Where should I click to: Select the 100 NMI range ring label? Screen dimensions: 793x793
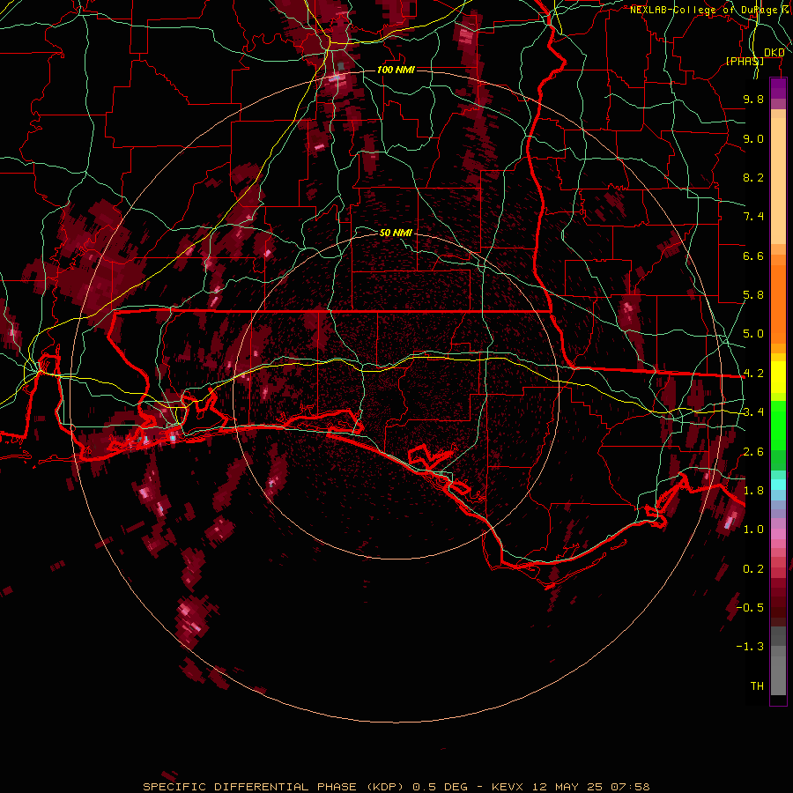tap(396, 70)
